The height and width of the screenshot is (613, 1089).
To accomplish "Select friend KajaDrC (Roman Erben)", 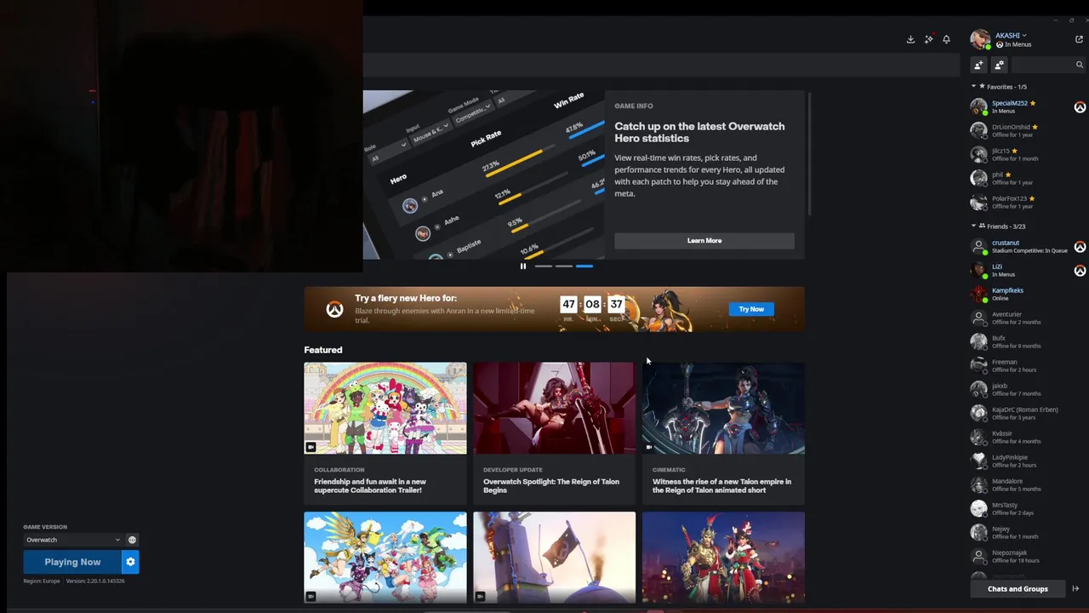I will click(x=1028, y=414).
